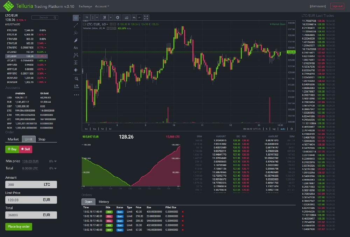The height and width of the screenshot is (237, 350).
Task: Switch to the Market order tab
Action: [13, 139]
